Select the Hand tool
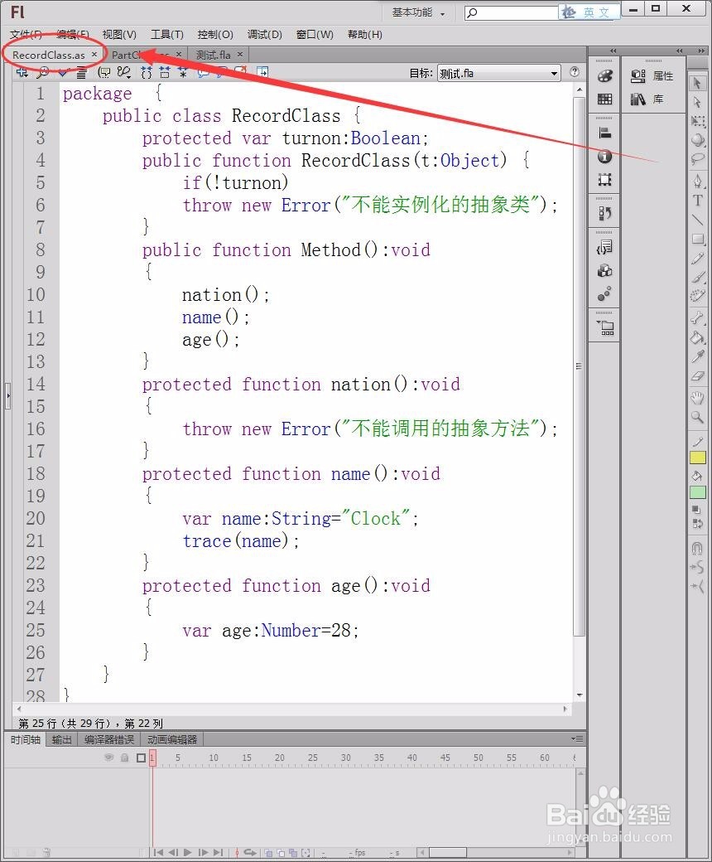 (x=697, y=398)
